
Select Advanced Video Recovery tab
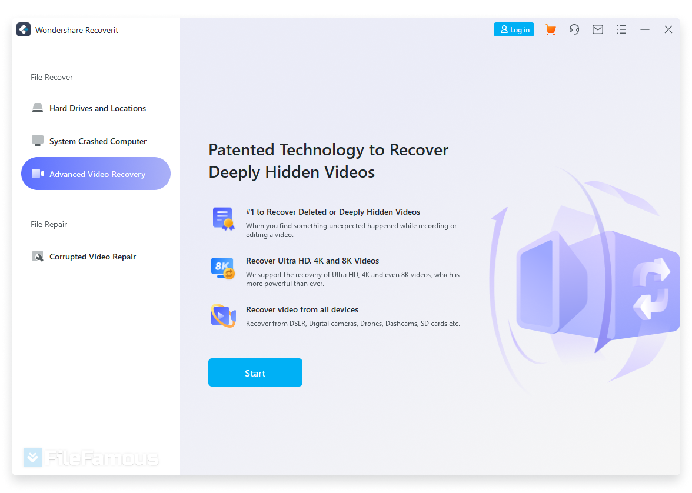[x=96, y=174]
